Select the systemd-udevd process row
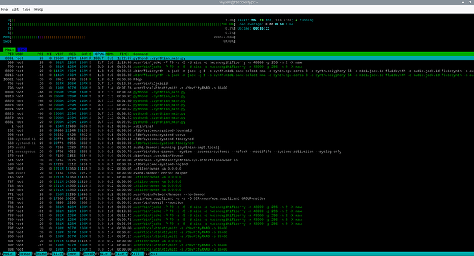The image size is (474, 256). [237, 135]
